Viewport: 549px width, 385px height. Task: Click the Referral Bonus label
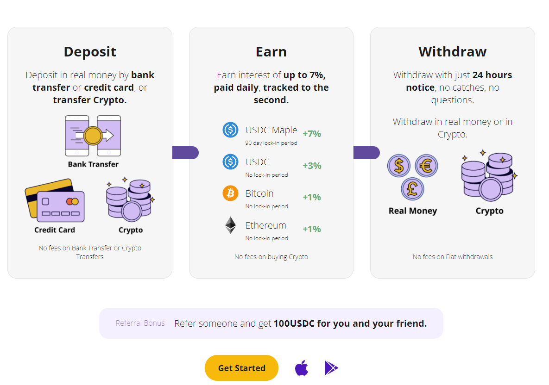(140, 323)
